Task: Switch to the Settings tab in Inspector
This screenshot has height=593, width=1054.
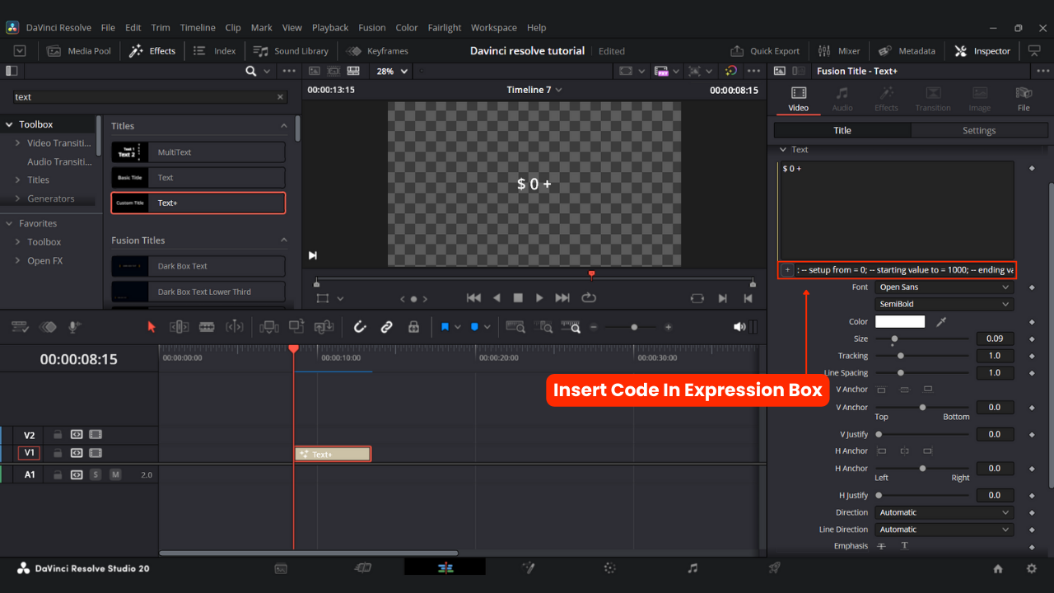Action: click(978, 130)
